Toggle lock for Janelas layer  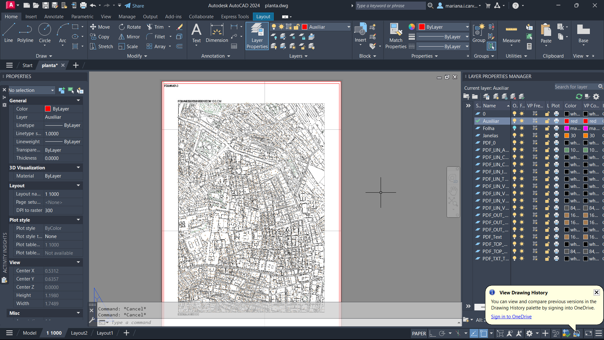pos(547,136)
